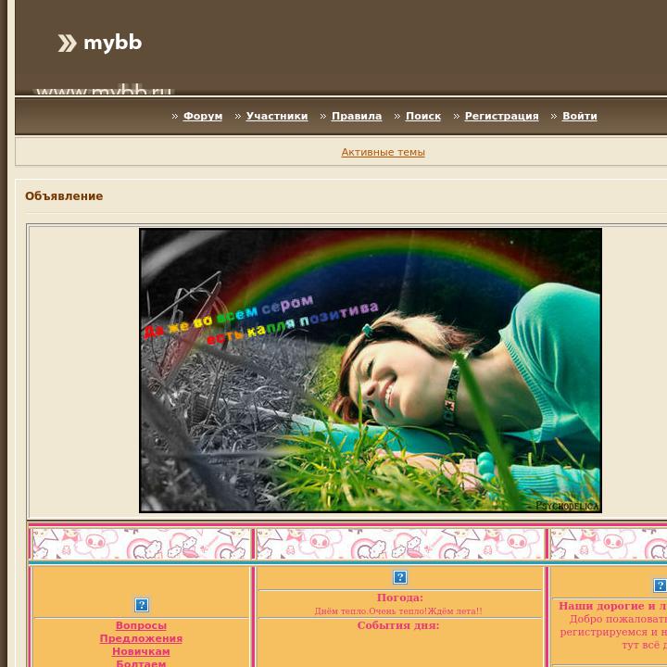Image resolution: width=667 pixels, height=667 pixels.
Task: Open the Новичкам link
Action: point(141,651)
